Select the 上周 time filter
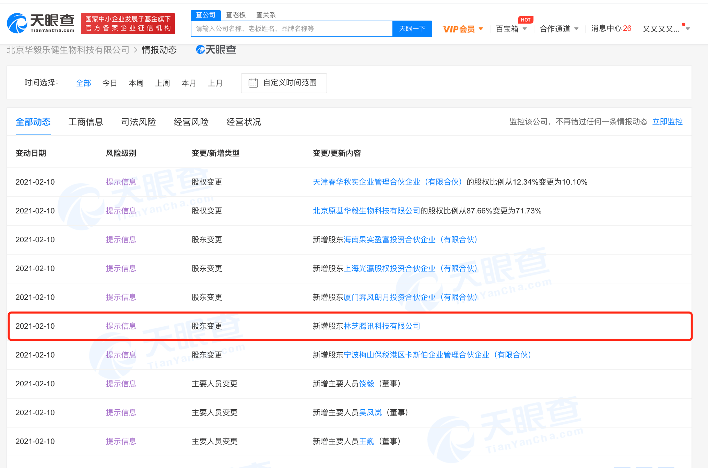The image size is (708, 468). (163, 83)
